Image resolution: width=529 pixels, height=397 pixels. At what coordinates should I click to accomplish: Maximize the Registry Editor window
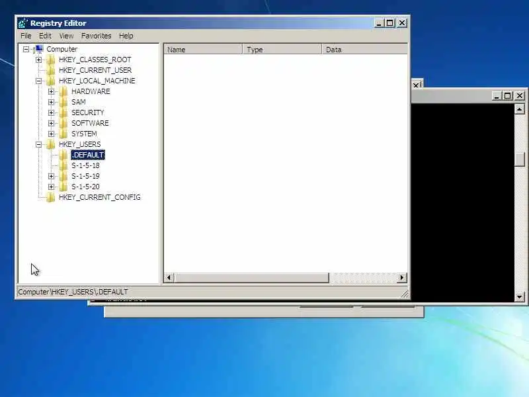[x=390, y=23]
